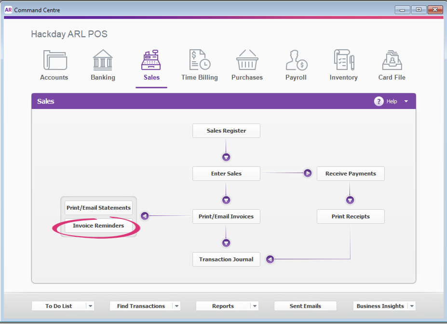This screenshot has width=447, height=324.
Task: Click the Help question mark icon
Action: [379, 101]
